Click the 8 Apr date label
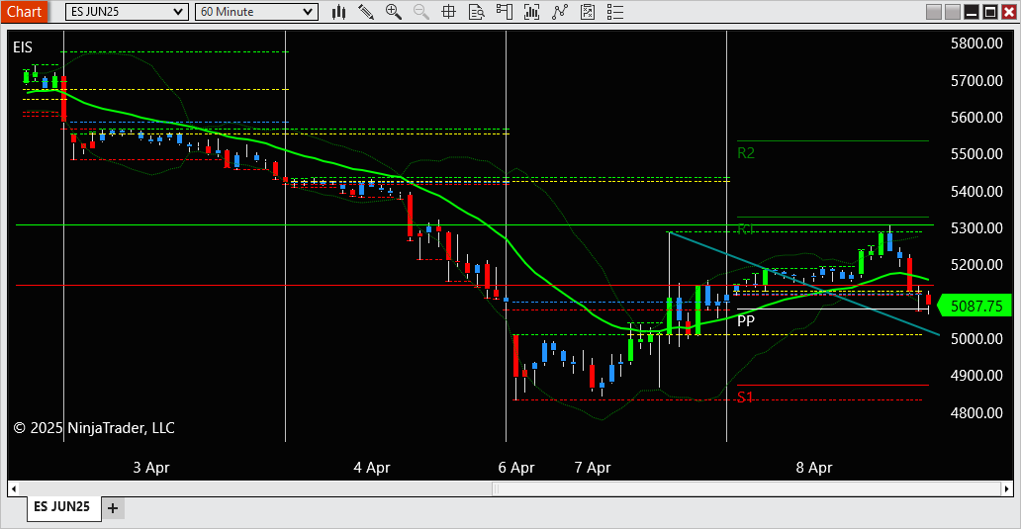Image resolution: width=1021 pixels, height=529 pixels. point(814,467)
